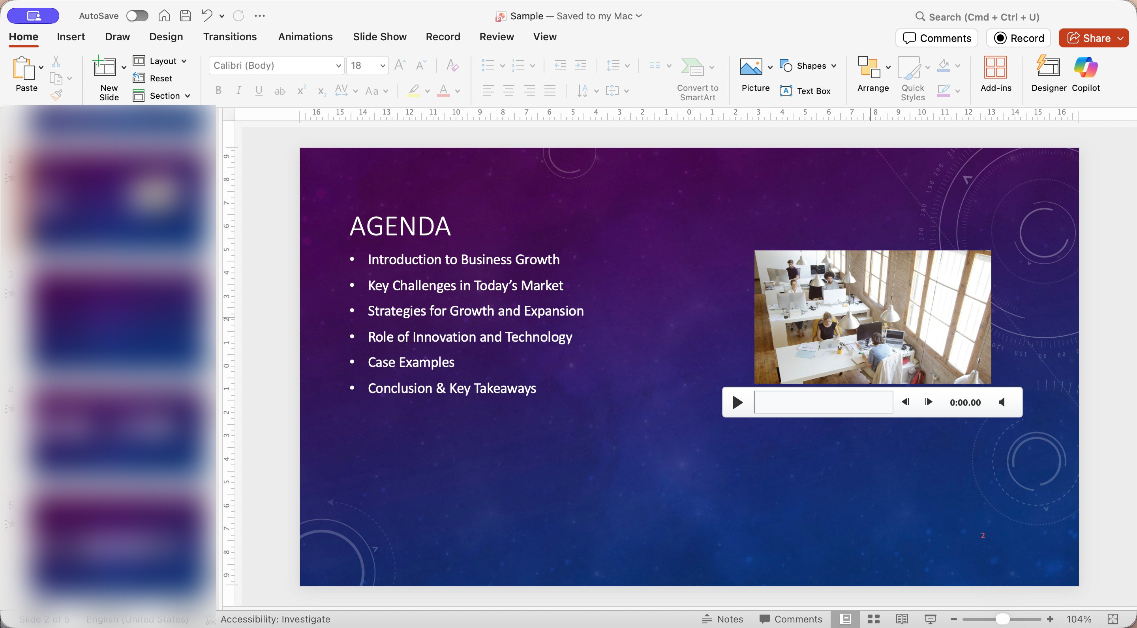Screen dimensions: 1137x628
Task: Toggle the Notes pane
Action: click(722, 619)
